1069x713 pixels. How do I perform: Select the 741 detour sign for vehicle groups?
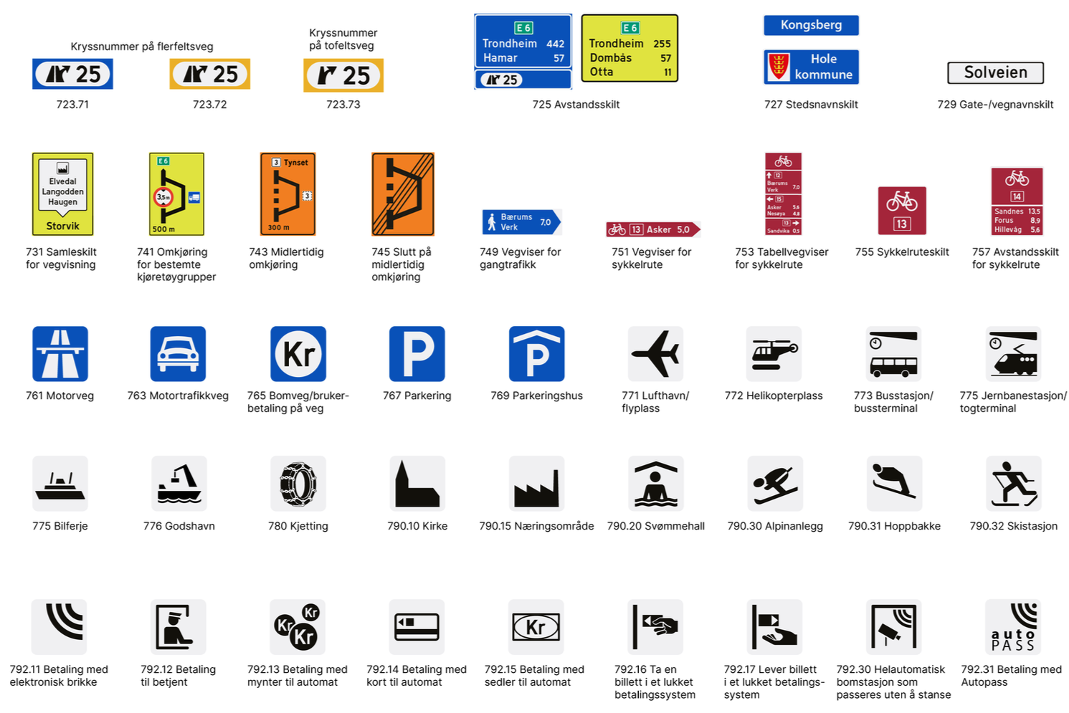pos(176,193)
